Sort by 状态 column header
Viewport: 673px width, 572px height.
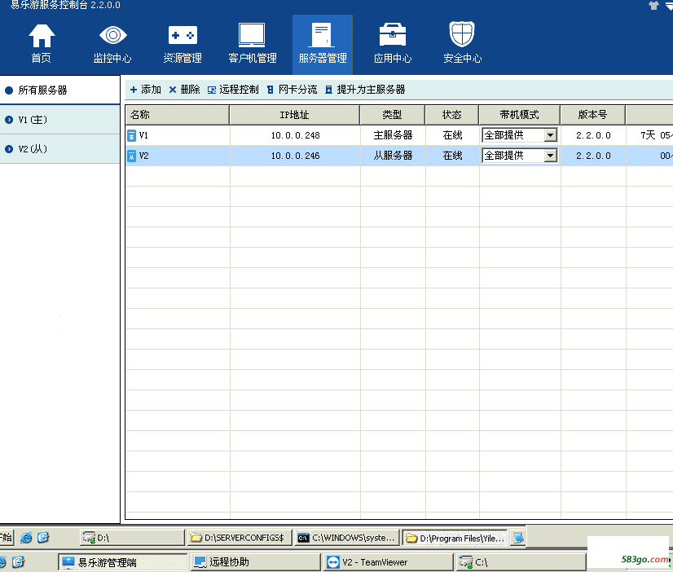[452, 115]
